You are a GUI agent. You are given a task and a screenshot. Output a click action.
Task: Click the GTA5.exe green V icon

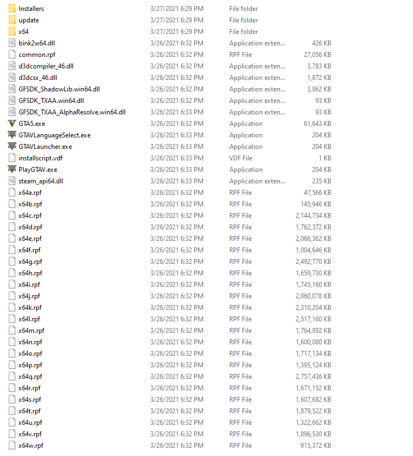pos(12,123)
